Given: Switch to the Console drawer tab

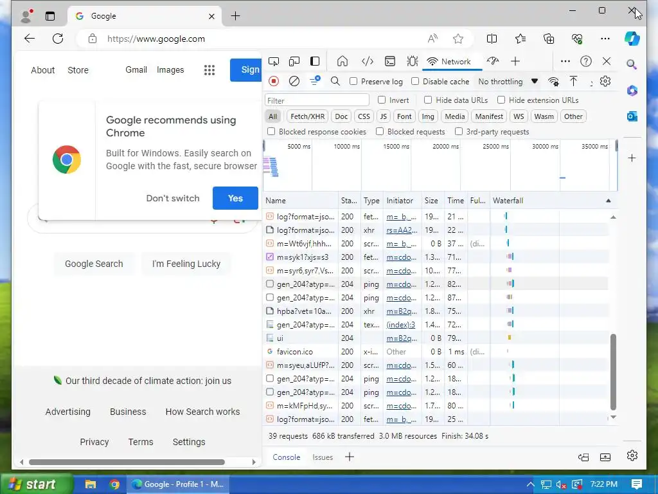Looking at the screenshot, I should click(x=286, y=457).
